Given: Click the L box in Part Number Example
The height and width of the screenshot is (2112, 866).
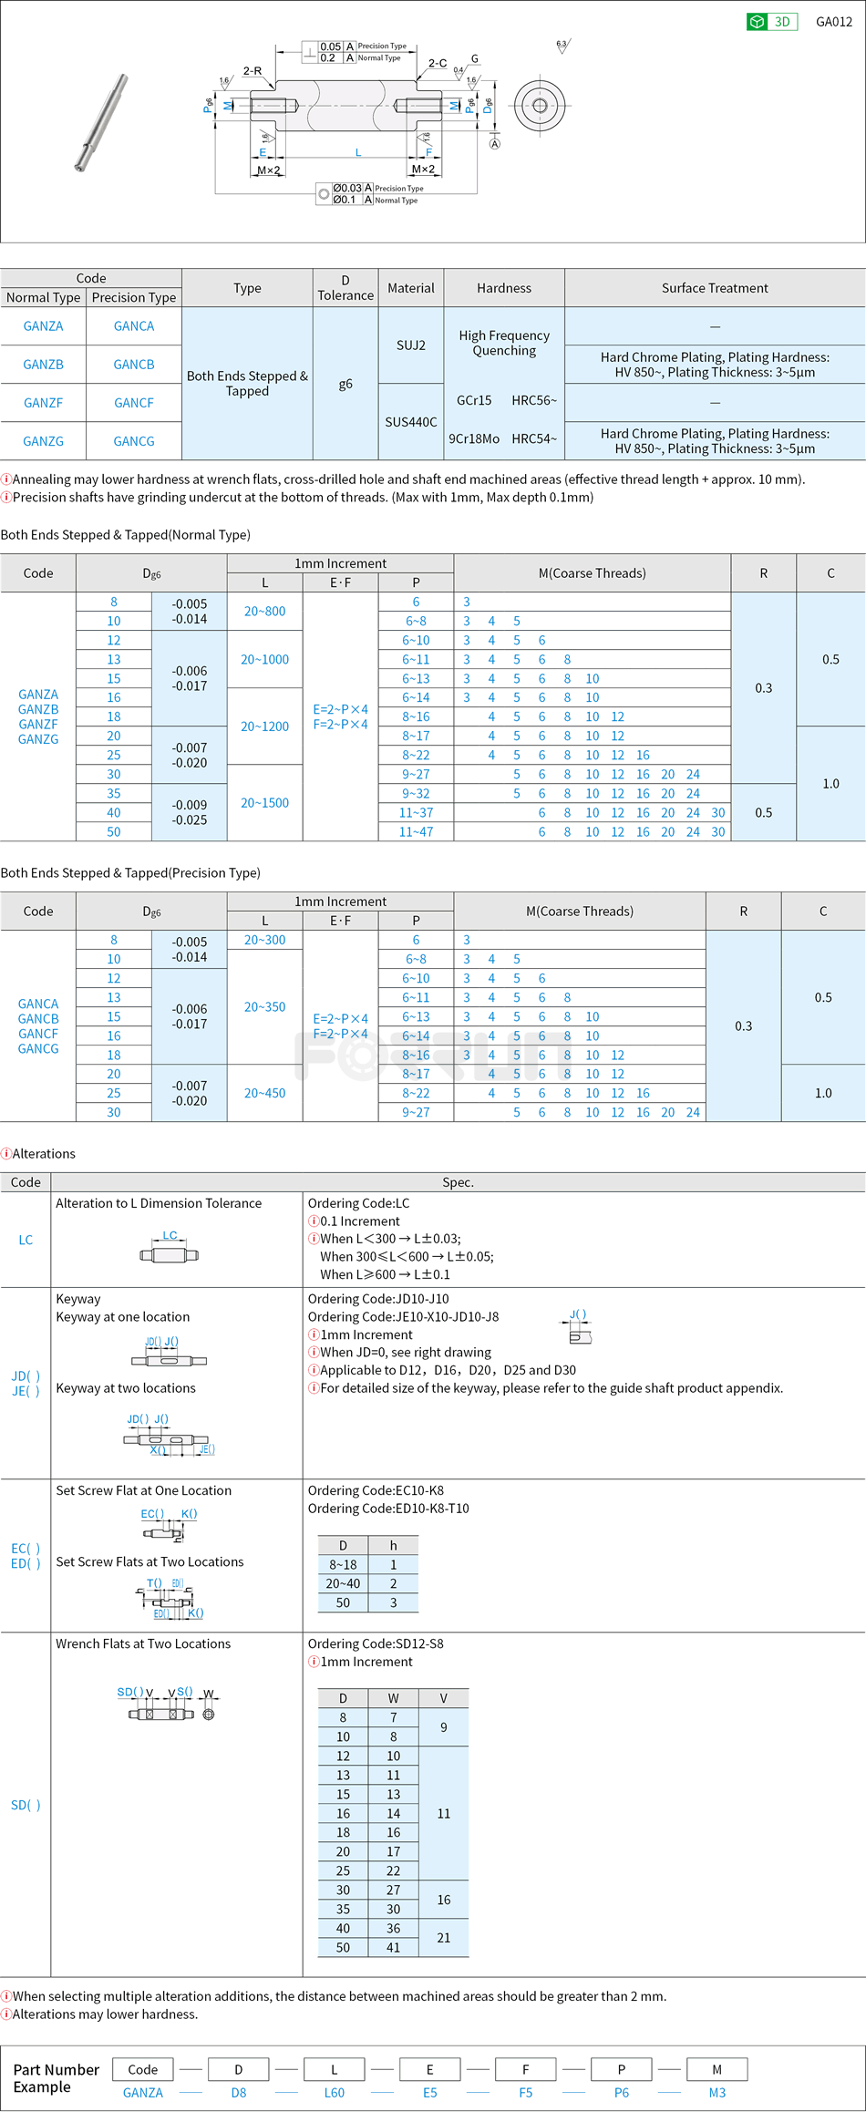Looking at the screenshot, I should (335, 2069).
